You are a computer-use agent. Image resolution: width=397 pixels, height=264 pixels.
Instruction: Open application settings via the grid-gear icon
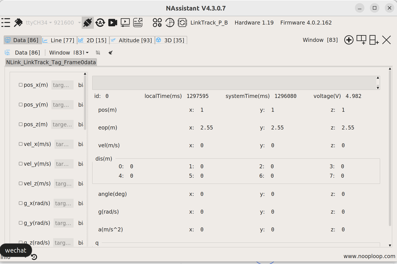(x=157, y=23)
